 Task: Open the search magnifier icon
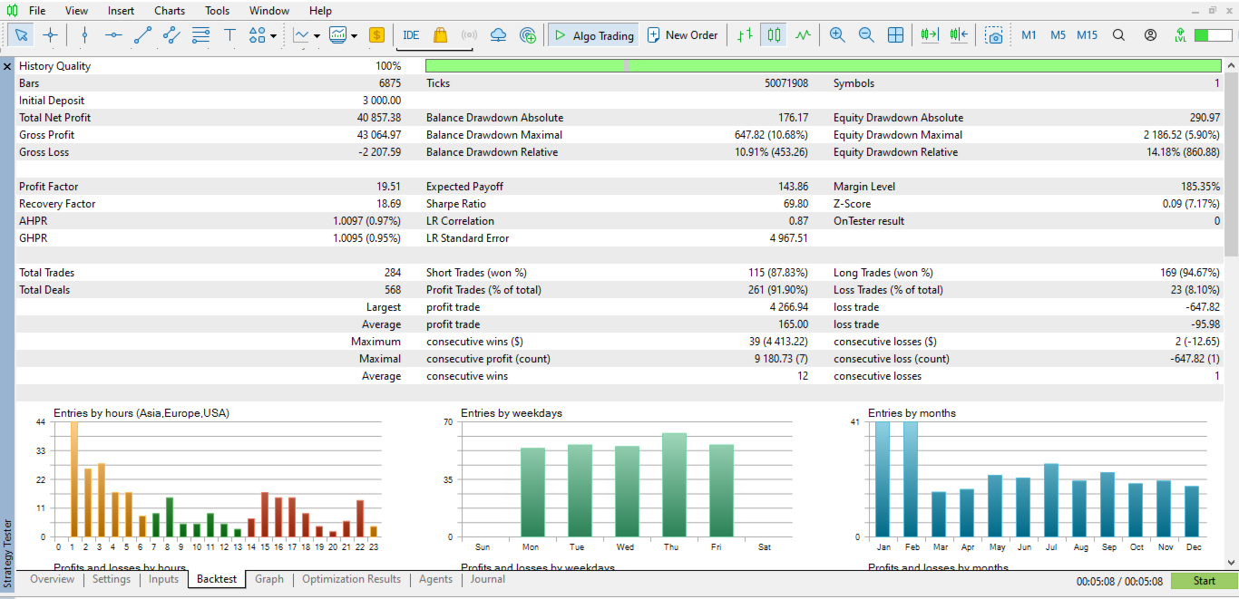pyautogui.click(x=1118, y=35)
